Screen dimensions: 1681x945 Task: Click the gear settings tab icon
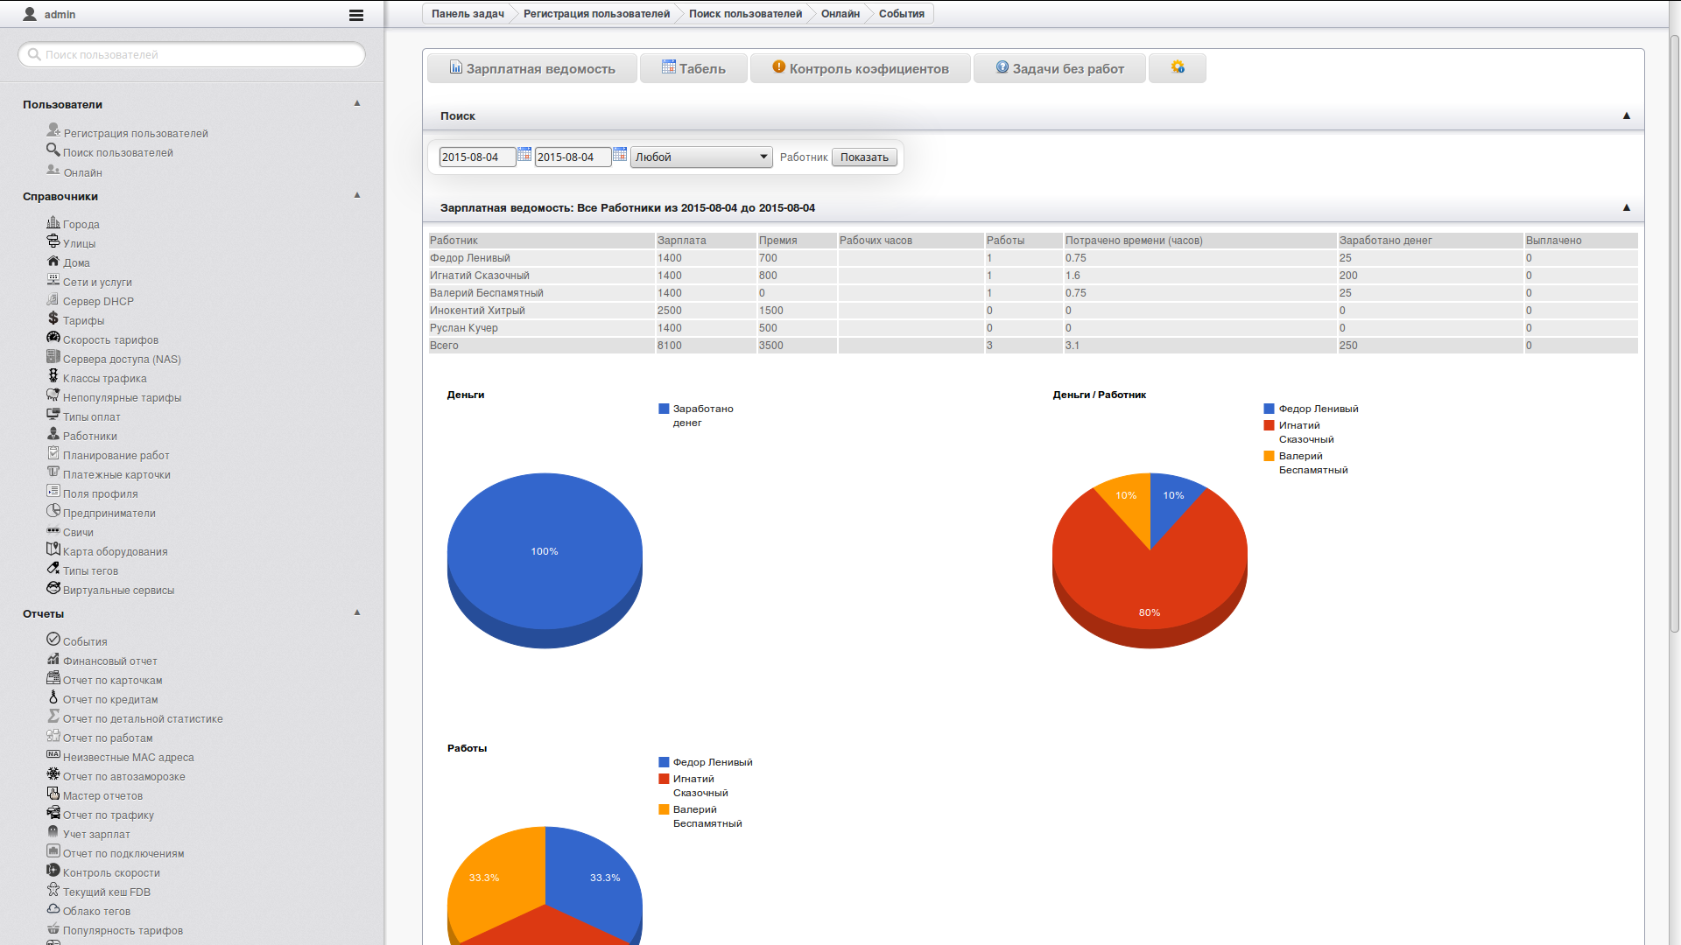click(x=1178, y=67)
